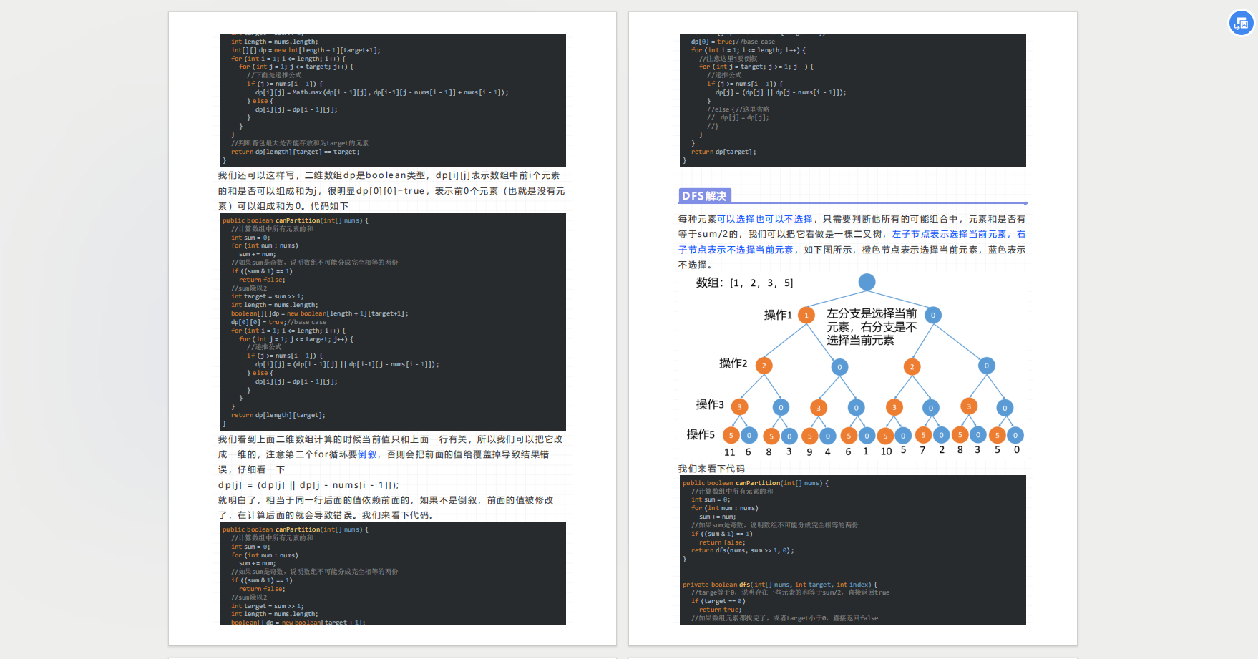Select the orange node labeled 1 beside 操作1
The image size is (1258, 659).
(x=806, y=315)
